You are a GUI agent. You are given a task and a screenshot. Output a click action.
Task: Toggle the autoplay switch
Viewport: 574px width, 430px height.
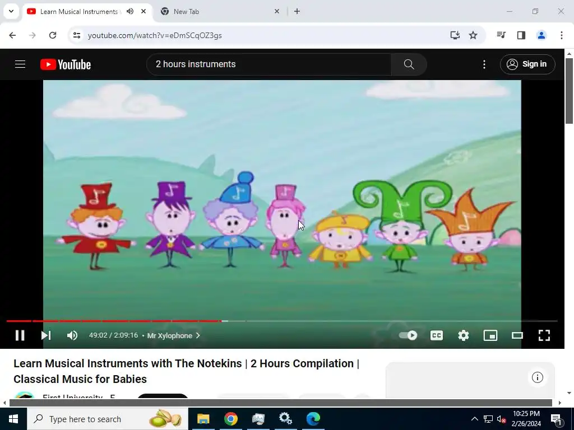click(x=408, y=335)
